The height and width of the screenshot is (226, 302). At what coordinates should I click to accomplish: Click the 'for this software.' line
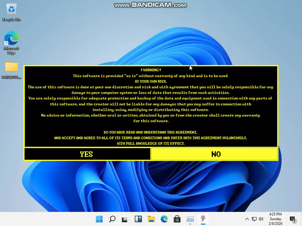coord(151,121)
